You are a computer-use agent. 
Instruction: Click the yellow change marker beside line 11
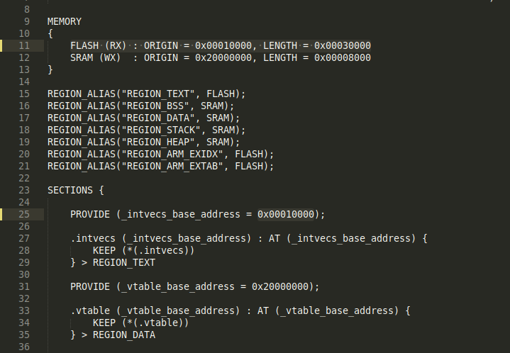click(2, 45)
